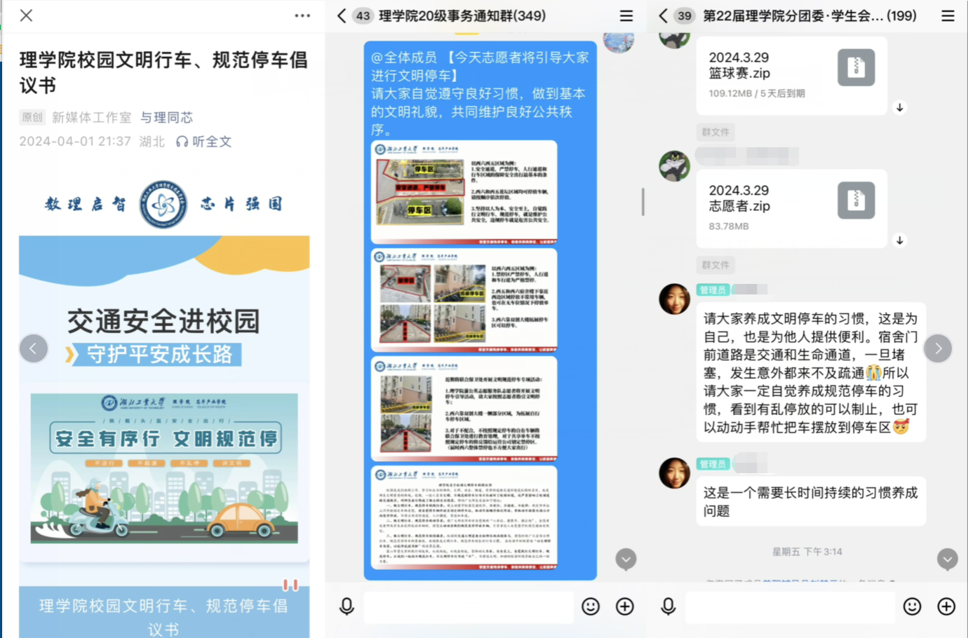Go to previous image with left arrow
This screenshot has width=968, height=638.
[x=34, y=348]
